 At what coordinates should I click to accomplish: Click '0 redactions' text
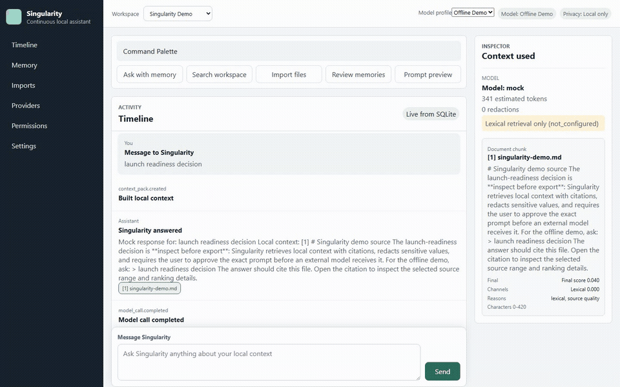click(500, 110)
